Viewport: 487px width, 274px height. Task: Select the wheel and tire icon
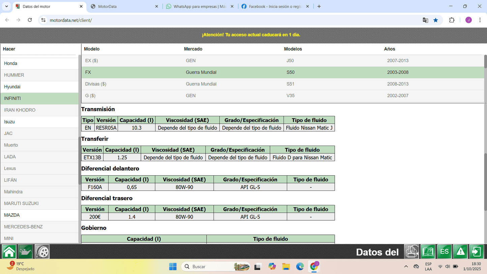[42, 252]
